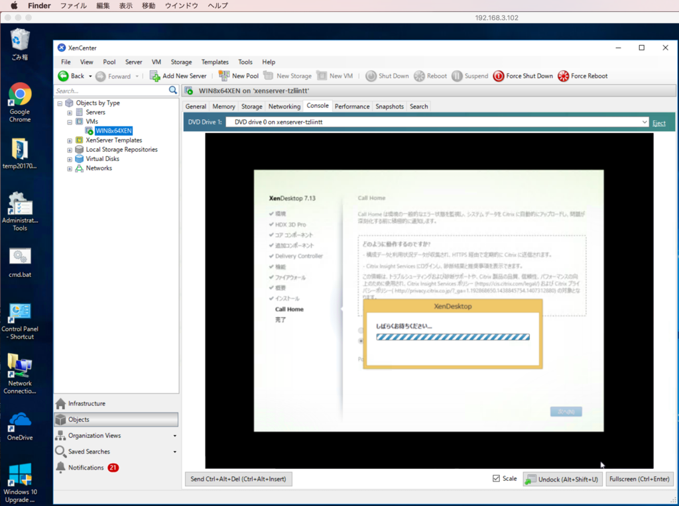Screen dimensions: 679x506
Task: Open the Tools menu
Action: [245, 62]
